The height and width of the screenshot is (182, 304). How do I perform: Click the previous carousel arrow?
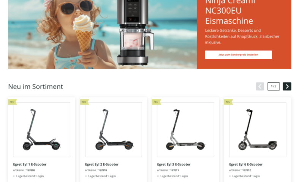(260, 86)
